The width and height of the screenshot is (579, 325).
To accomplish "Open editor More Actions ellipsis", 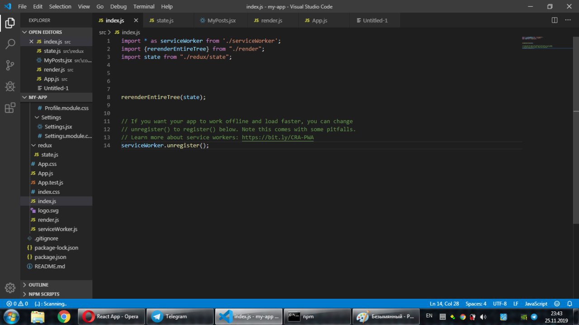I will [569, 20].
